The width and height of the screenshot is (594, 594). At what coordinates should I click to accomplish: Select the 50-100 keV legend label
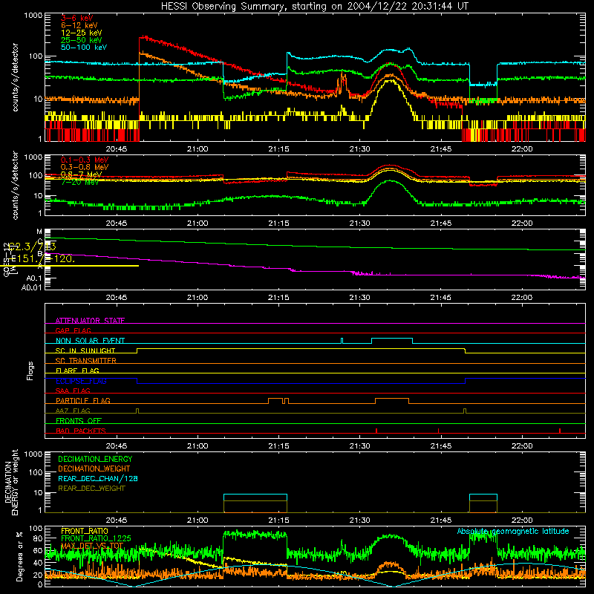coord(84,47)
